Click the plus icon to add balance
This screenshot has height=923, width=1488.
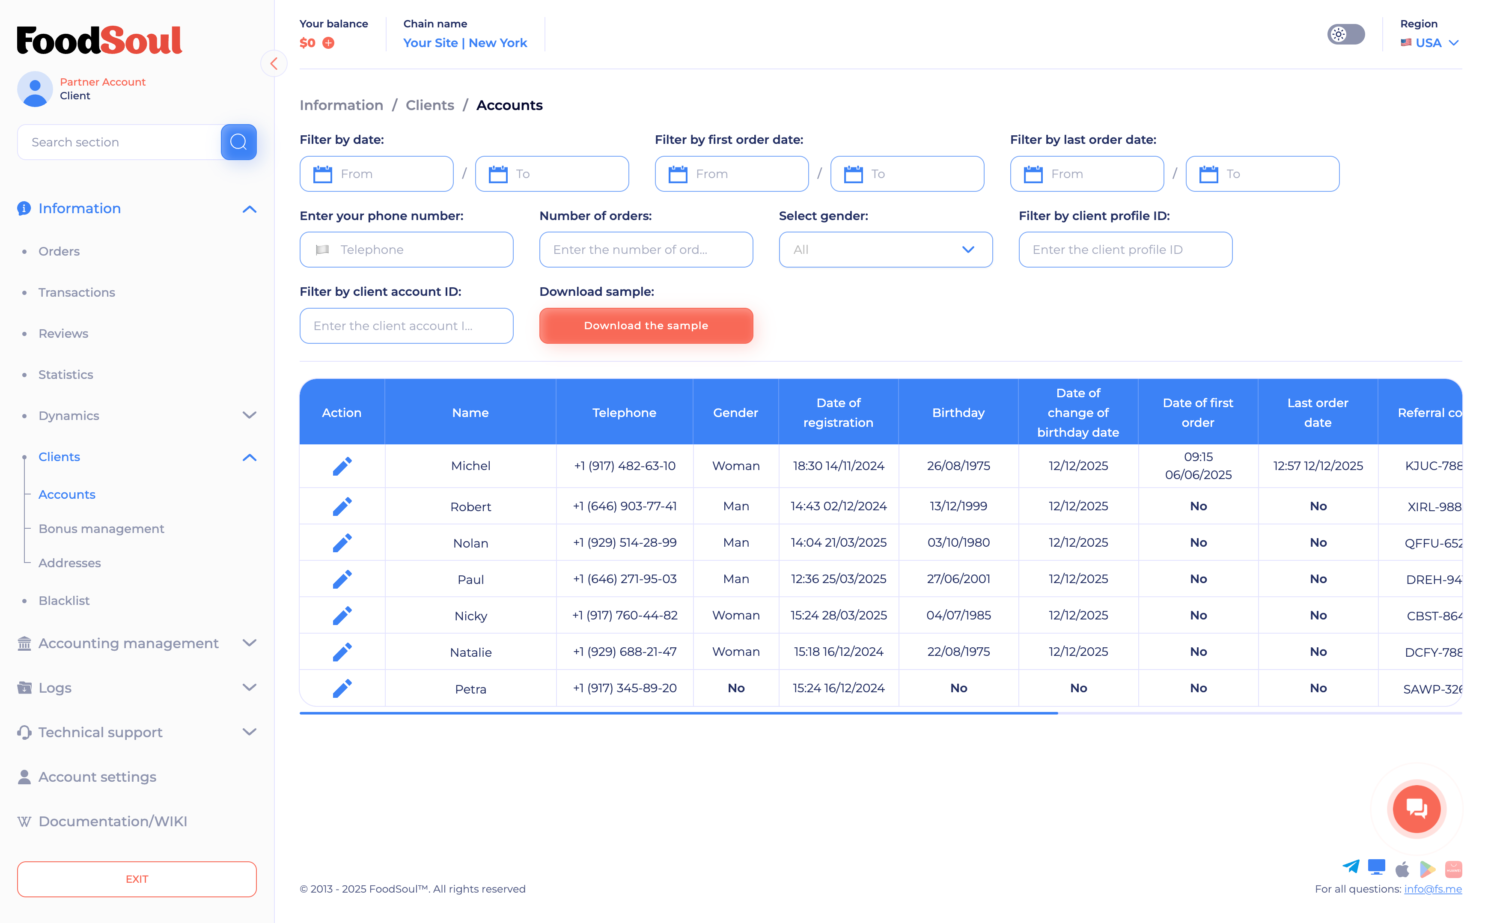click(x=328, y=43)
